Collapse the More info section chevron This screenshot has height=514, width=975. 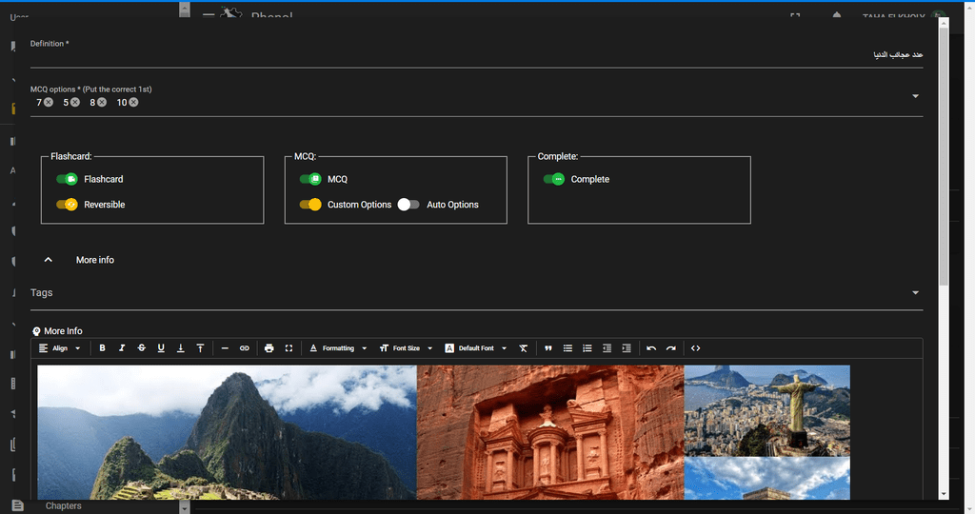pyautogui.click(x=50, y=260)
